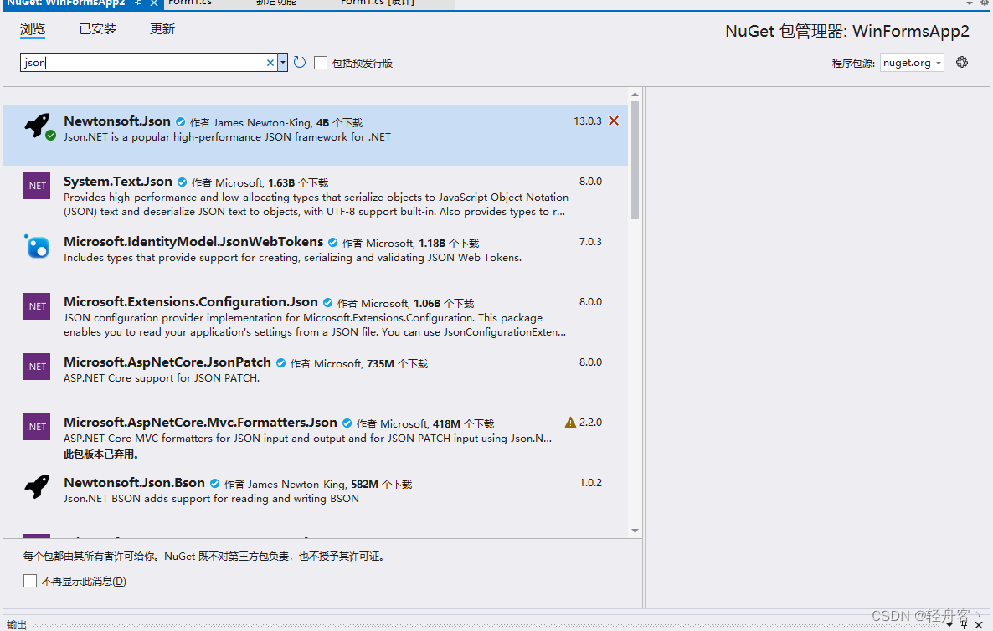Uninstall Newtonsoft.Json via the red X
This screenshot has width=993, height=631.
pos(614,121)
